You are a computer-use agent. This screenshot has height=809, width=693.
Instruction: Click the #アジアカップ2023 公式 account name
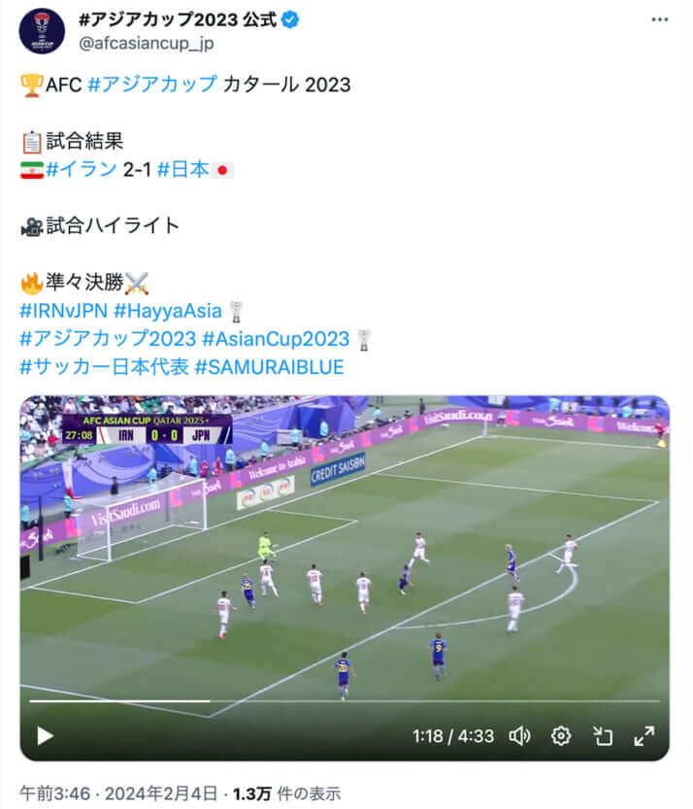pyautogui.click(x=178, y=19)
